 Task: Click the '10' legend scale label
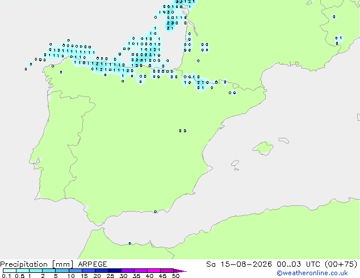(71, 276)
